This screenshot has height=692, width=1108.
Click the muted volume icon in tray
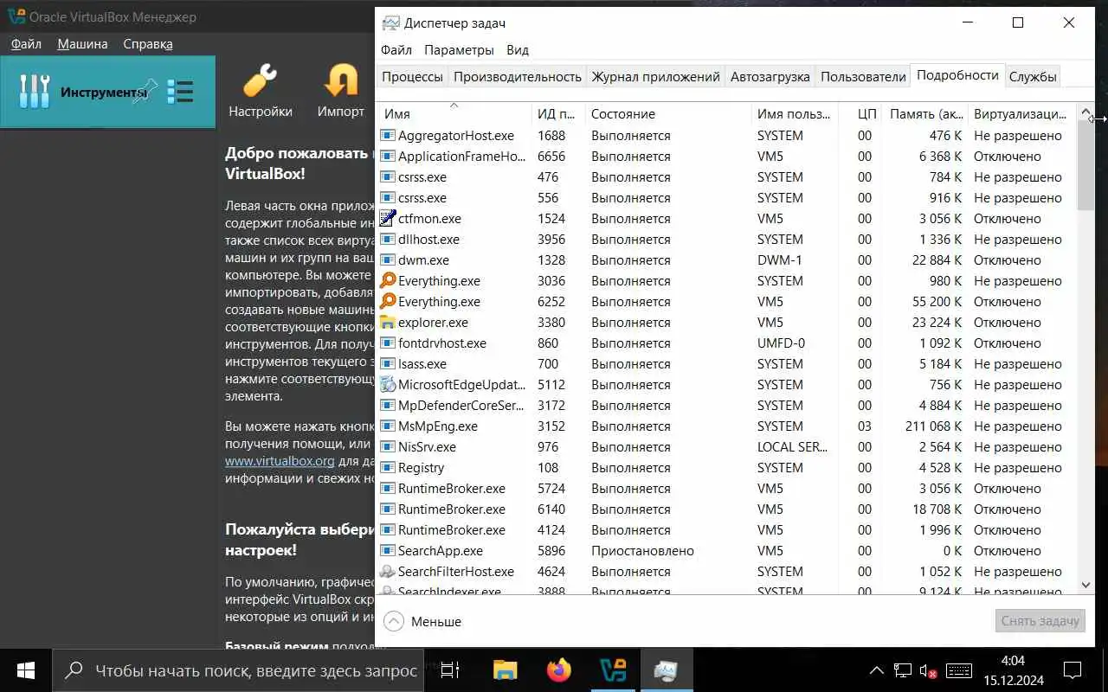[x=929, y=670]
